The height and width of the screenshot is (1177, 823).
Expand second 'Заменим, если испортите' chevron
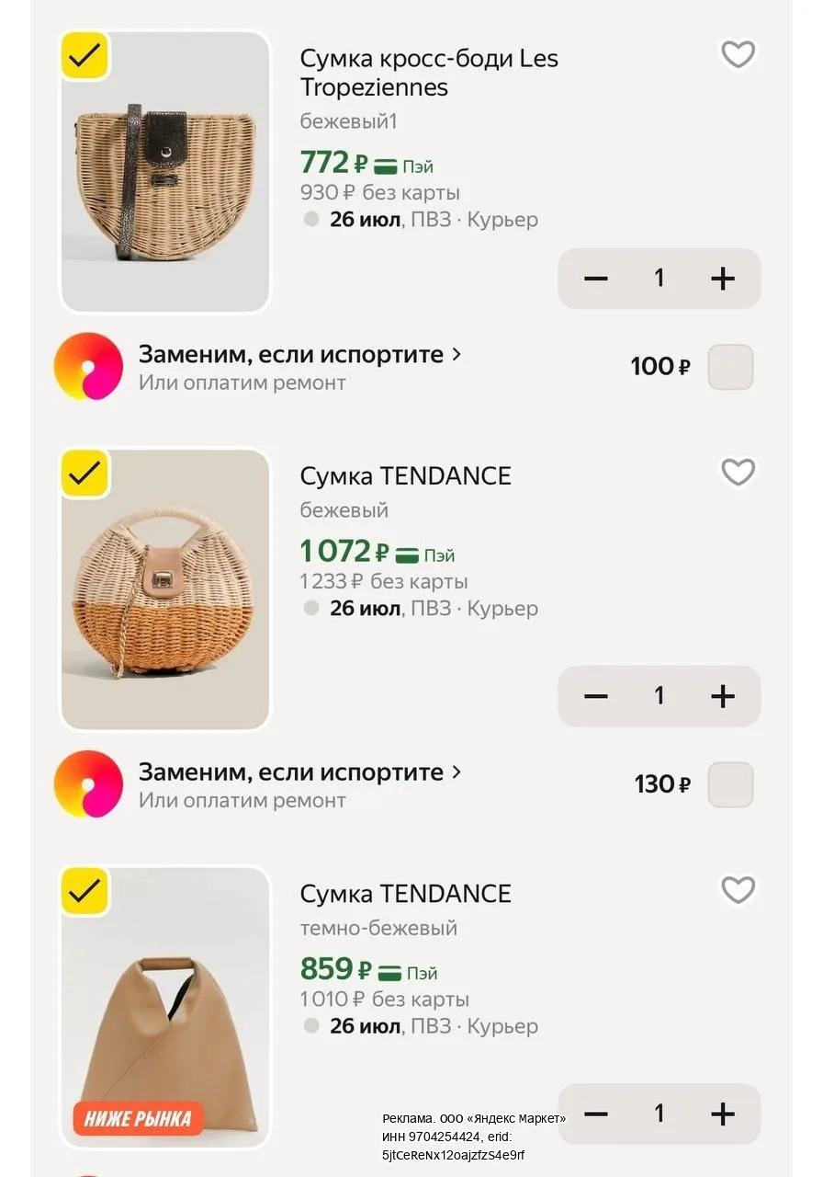[457, 772]
